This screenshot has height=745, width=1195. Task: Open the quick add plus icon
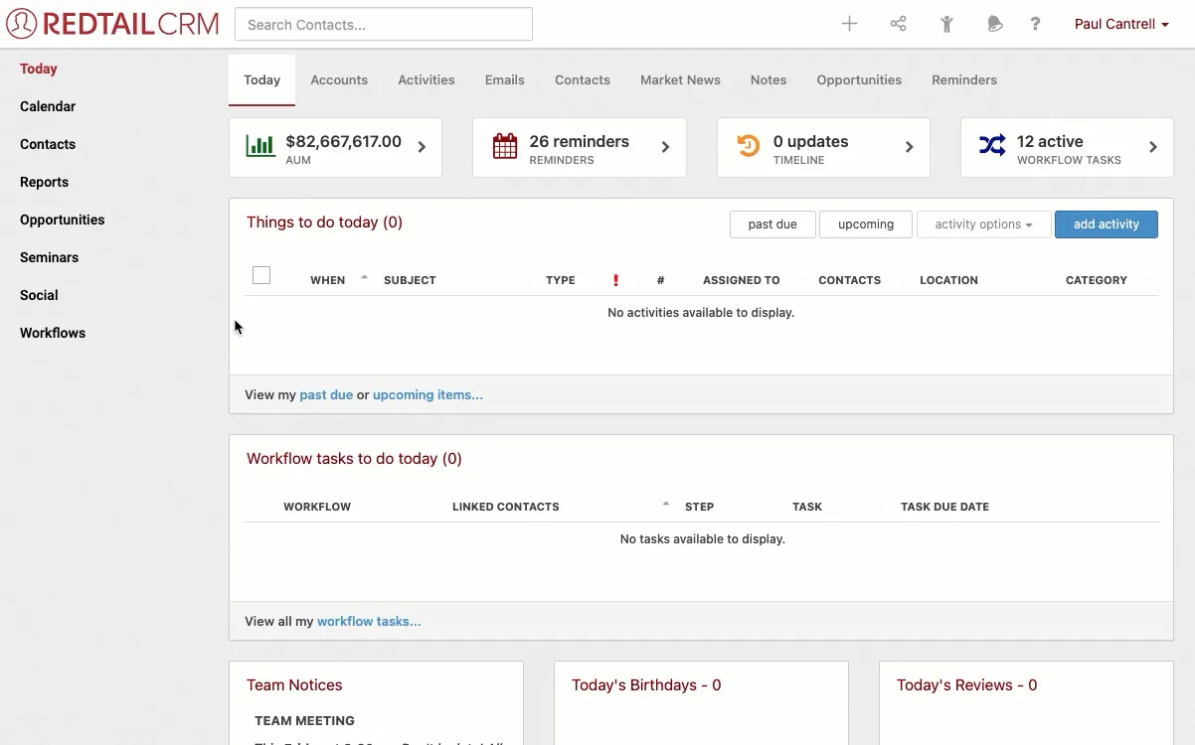[849, 23]
